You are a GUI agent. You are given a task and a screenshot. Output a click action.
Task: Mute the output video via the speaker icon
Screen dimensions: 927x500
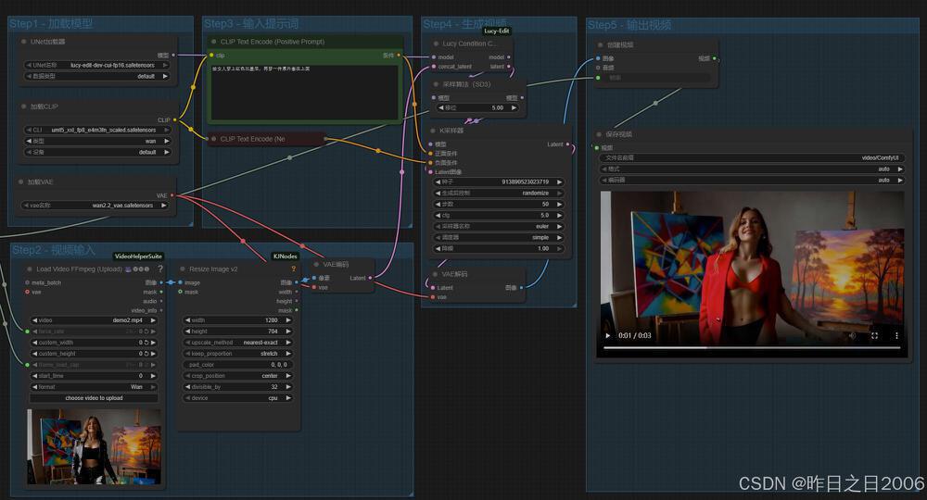(853, 335)
